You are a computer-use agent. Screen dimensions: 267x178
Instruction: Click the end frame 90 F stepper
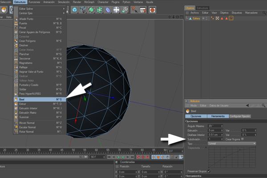click(104, 157)
